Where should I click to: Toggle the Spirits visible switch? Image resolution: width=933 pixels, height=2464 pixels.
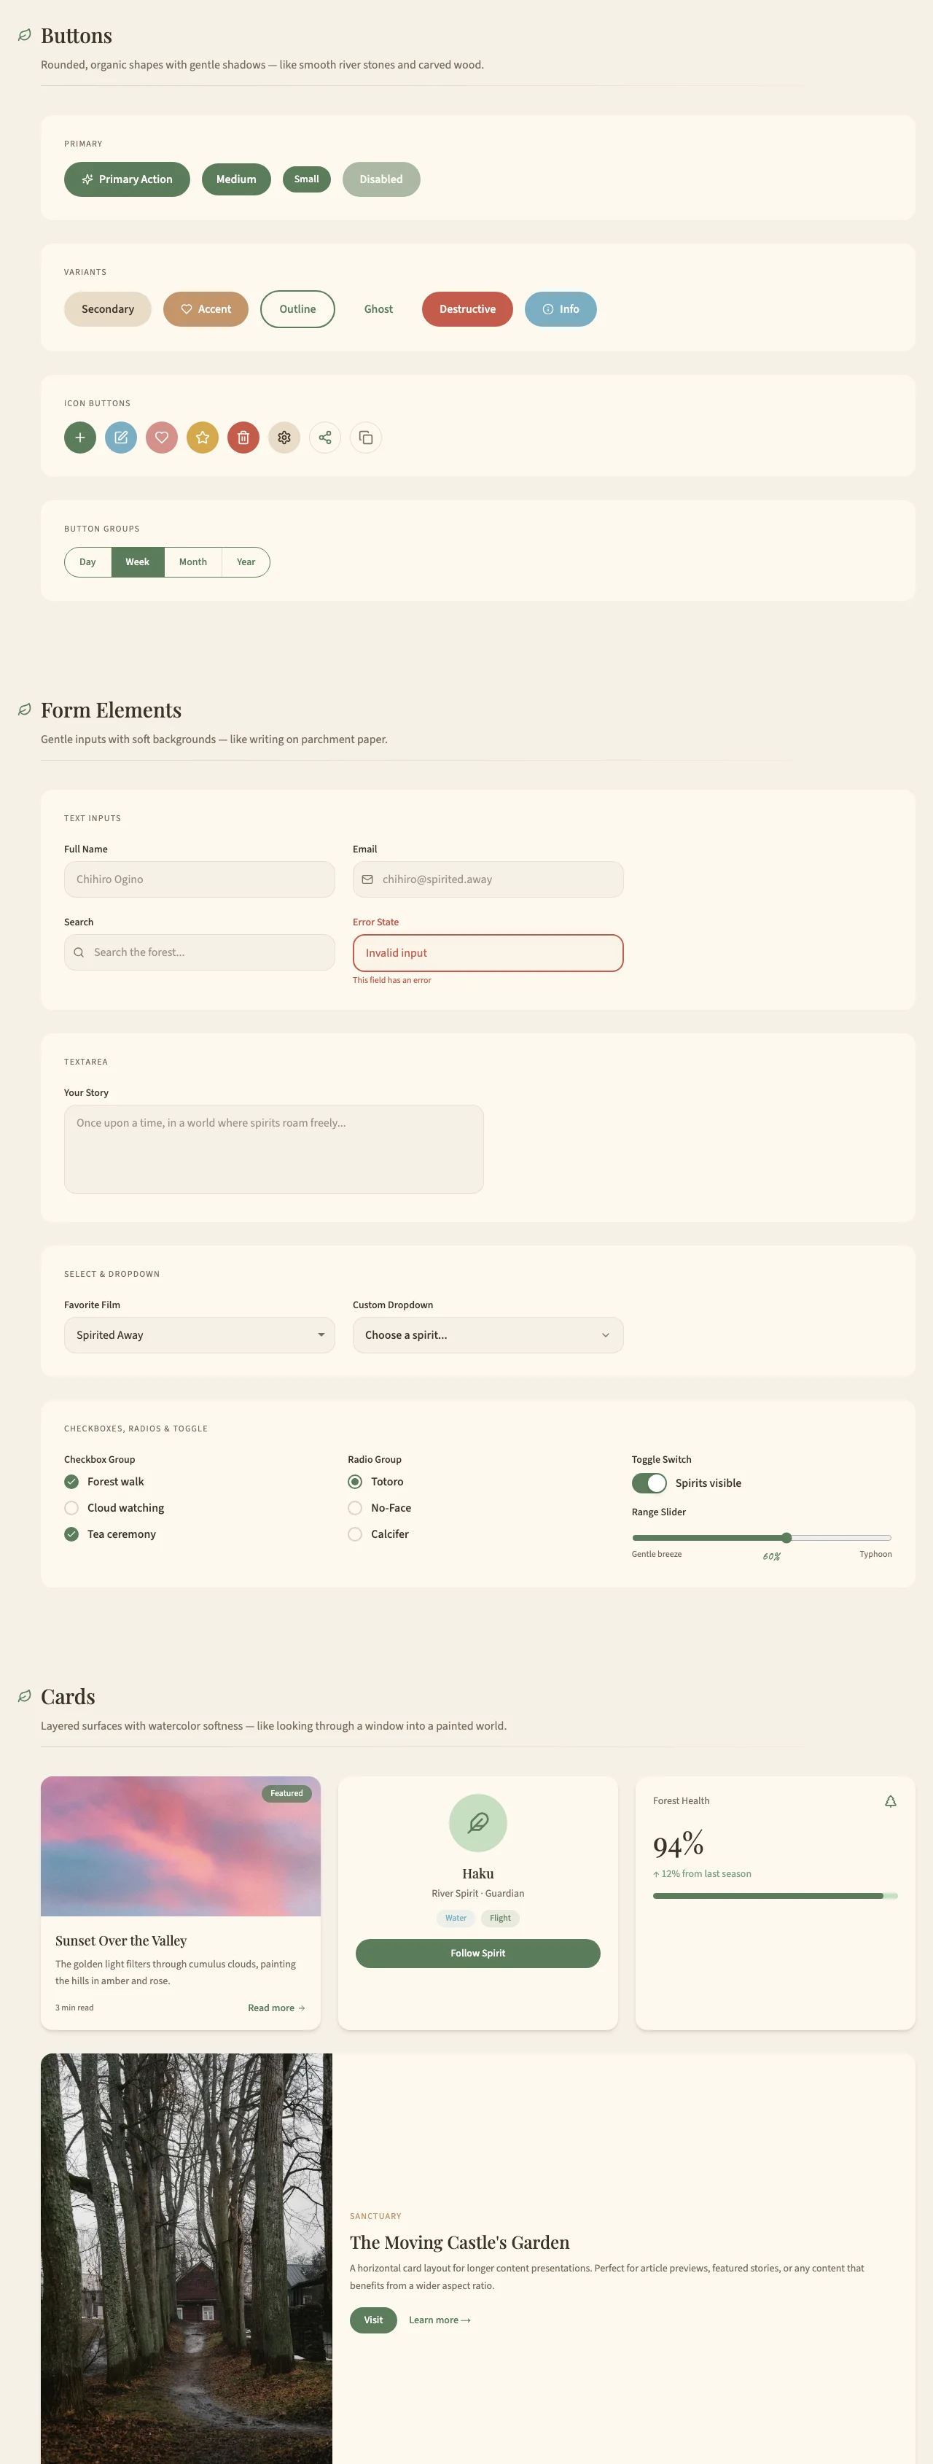pos(649,1482)
